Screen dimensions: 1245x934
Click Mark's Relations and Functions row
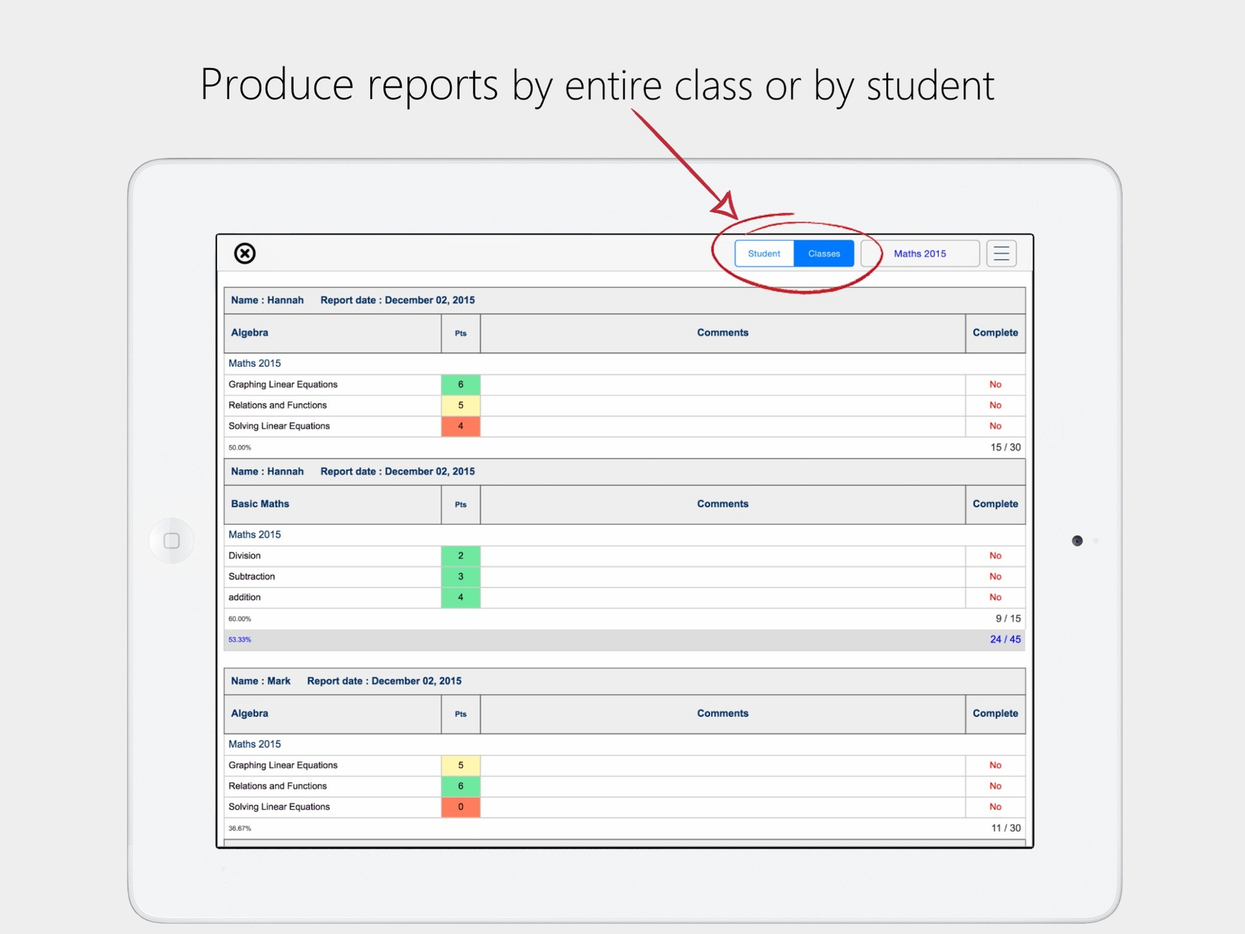coord(624,786)
